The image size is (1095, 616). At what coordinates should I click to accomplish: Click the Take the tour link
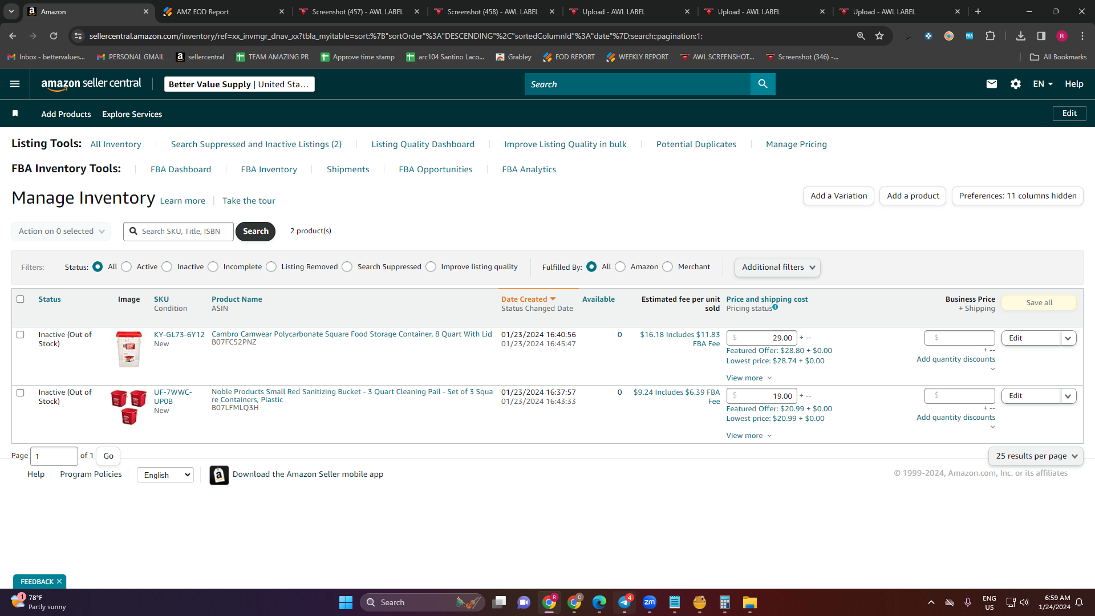[x=249, y=201]
